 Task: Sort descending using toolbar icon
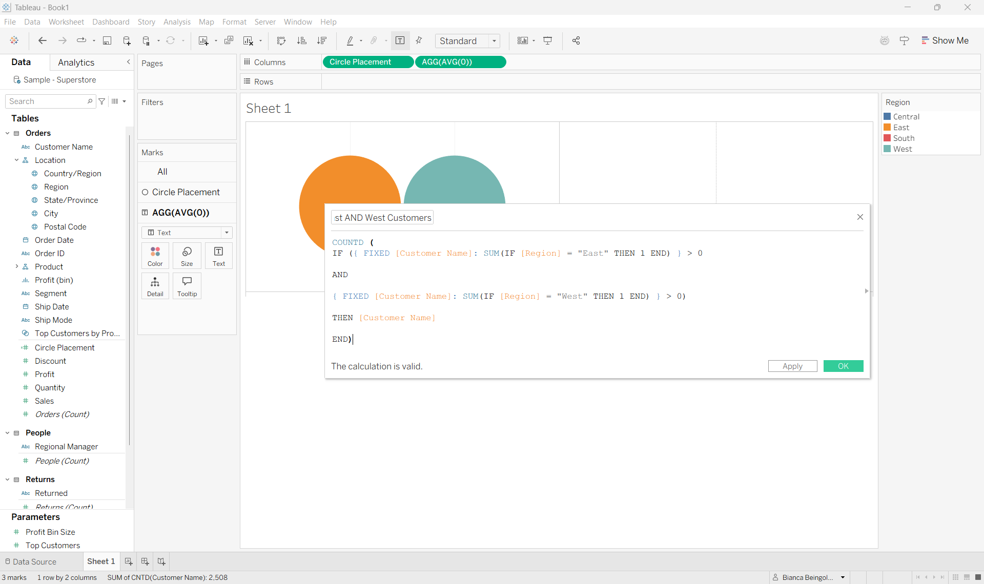point(322,40)
